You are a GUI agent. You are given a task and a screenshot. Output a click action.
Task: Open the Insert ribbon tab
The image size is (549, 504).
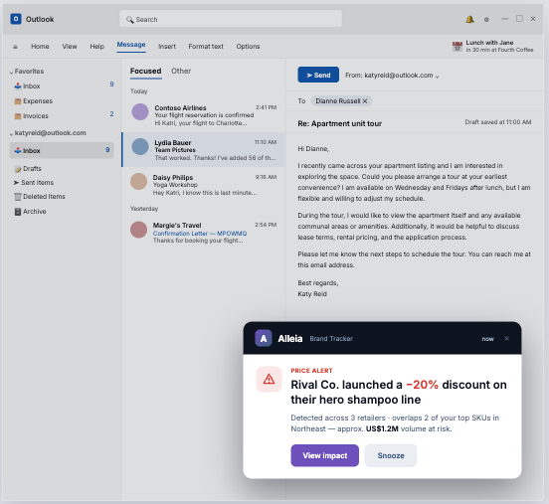tap(167, 47)
